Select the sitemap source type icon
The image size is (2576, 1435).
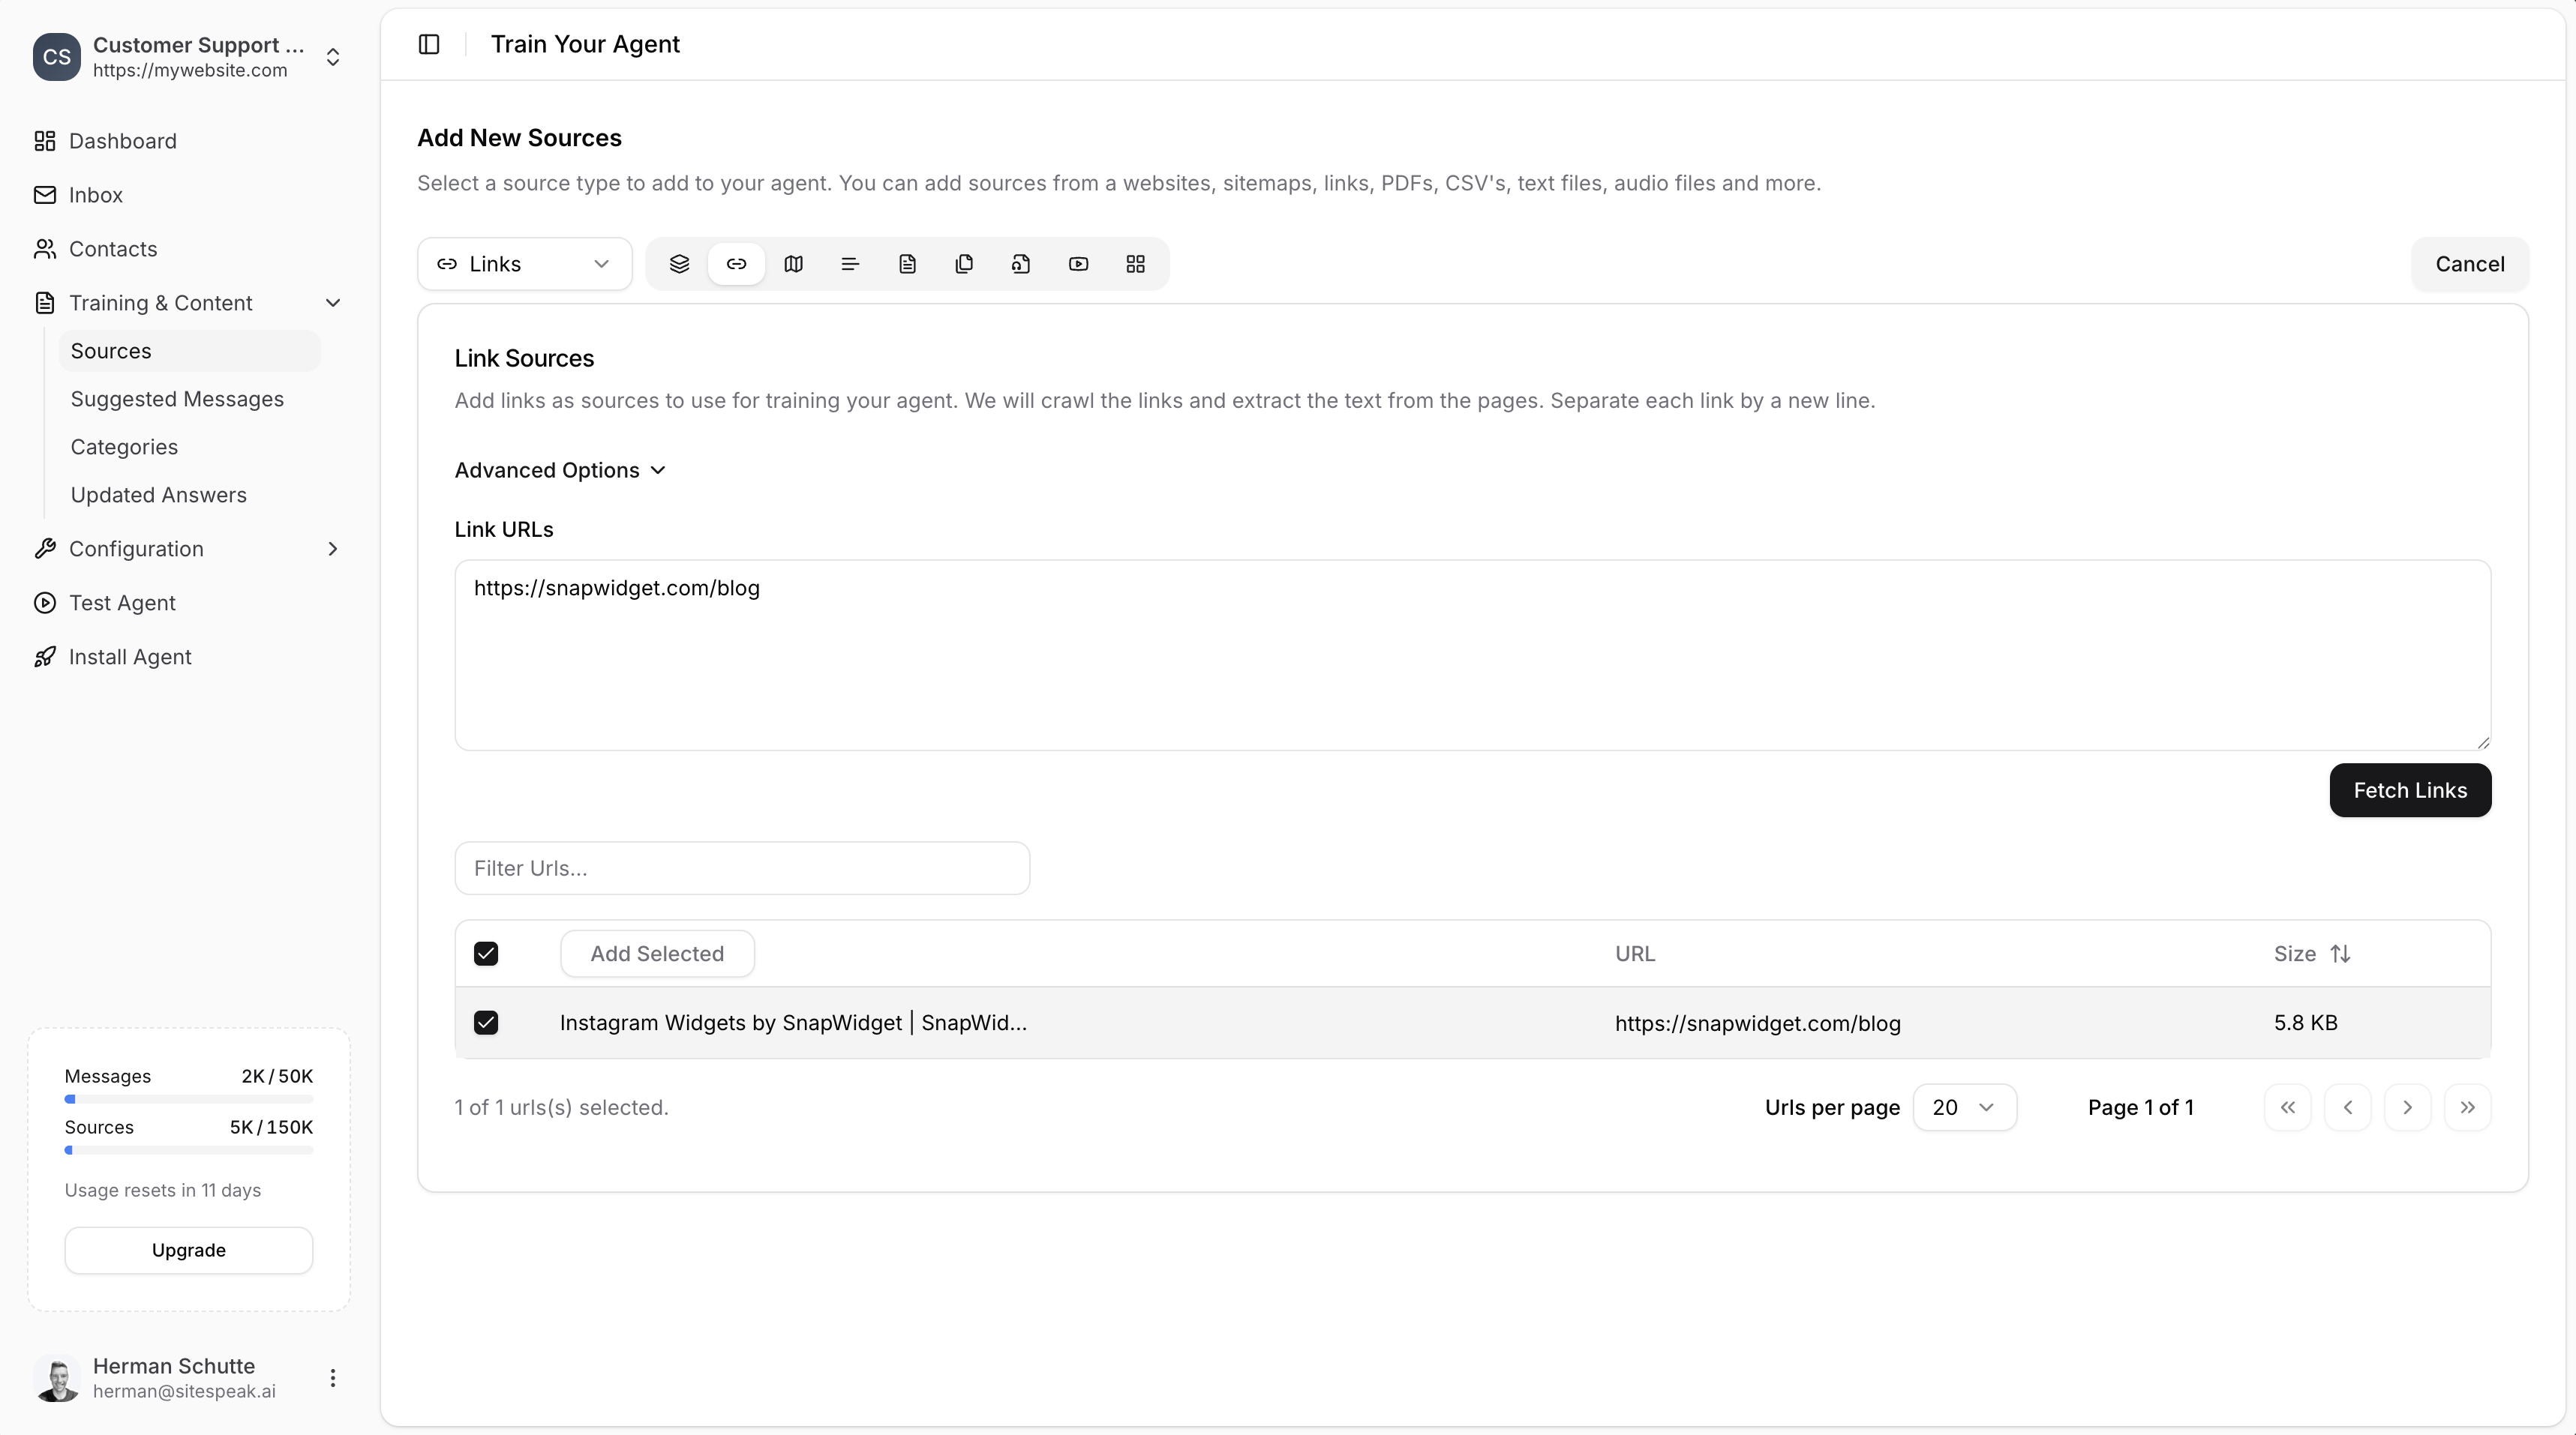(x=793, y=264)
